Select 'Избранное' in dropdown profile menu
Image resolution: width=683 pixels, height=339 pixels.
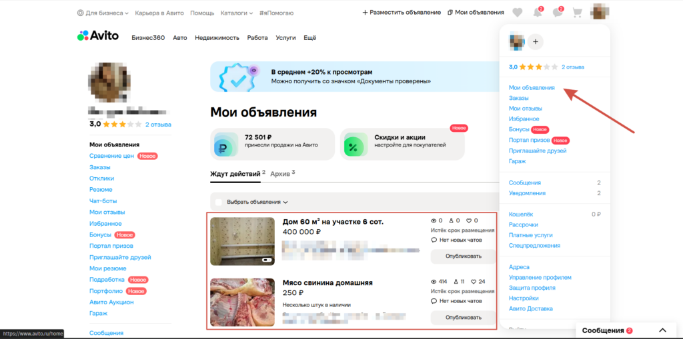tap(524, 119)
